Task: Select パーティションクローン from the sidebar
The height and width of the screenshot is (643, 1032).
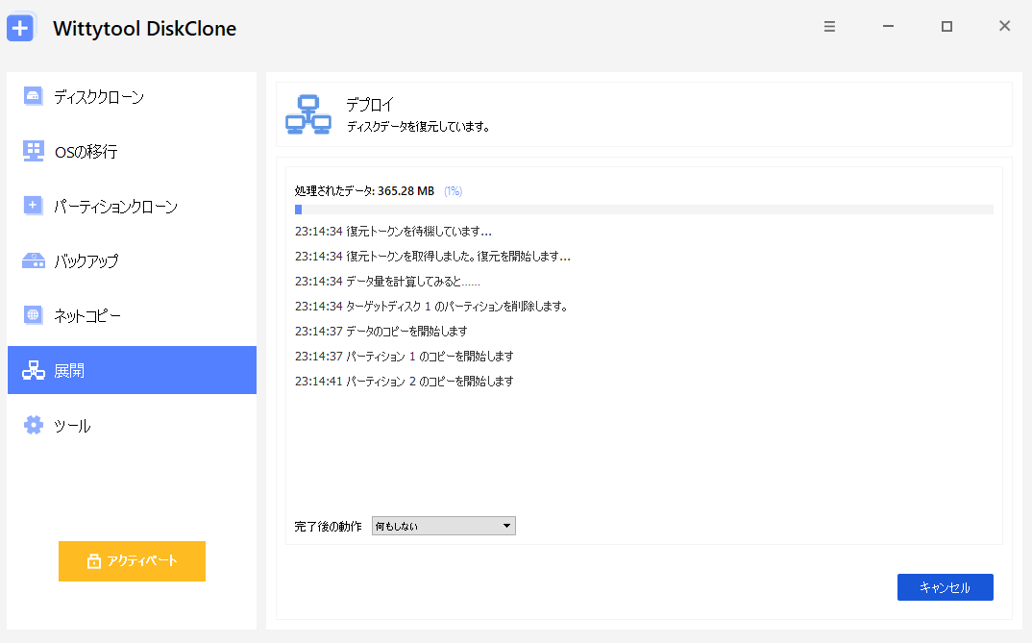Action: pos(132,206)
